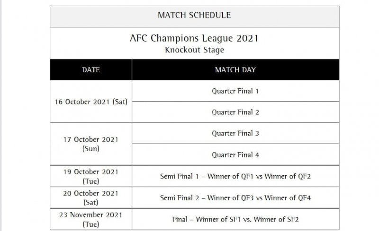Click the word Final in the last row

180,219
